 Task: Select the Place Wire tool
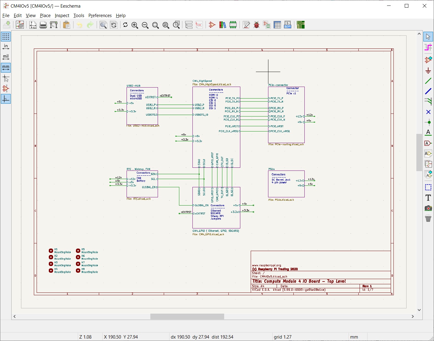coord(428,81)
